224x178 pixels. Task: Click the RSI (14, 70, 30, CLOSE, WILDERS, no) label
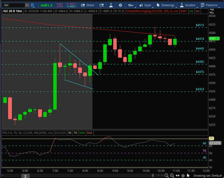tap(28, 133)
